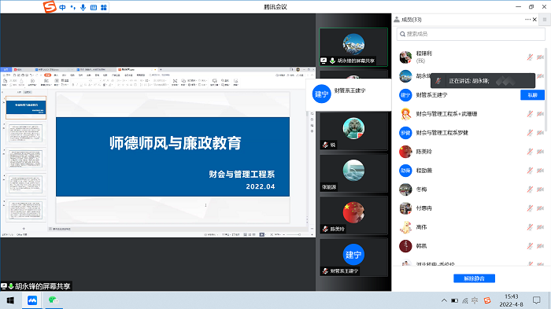Open WeChat from the taskbar
This screenshot has height=309, width=551.
pyautogui.click(x=54, y=300)
